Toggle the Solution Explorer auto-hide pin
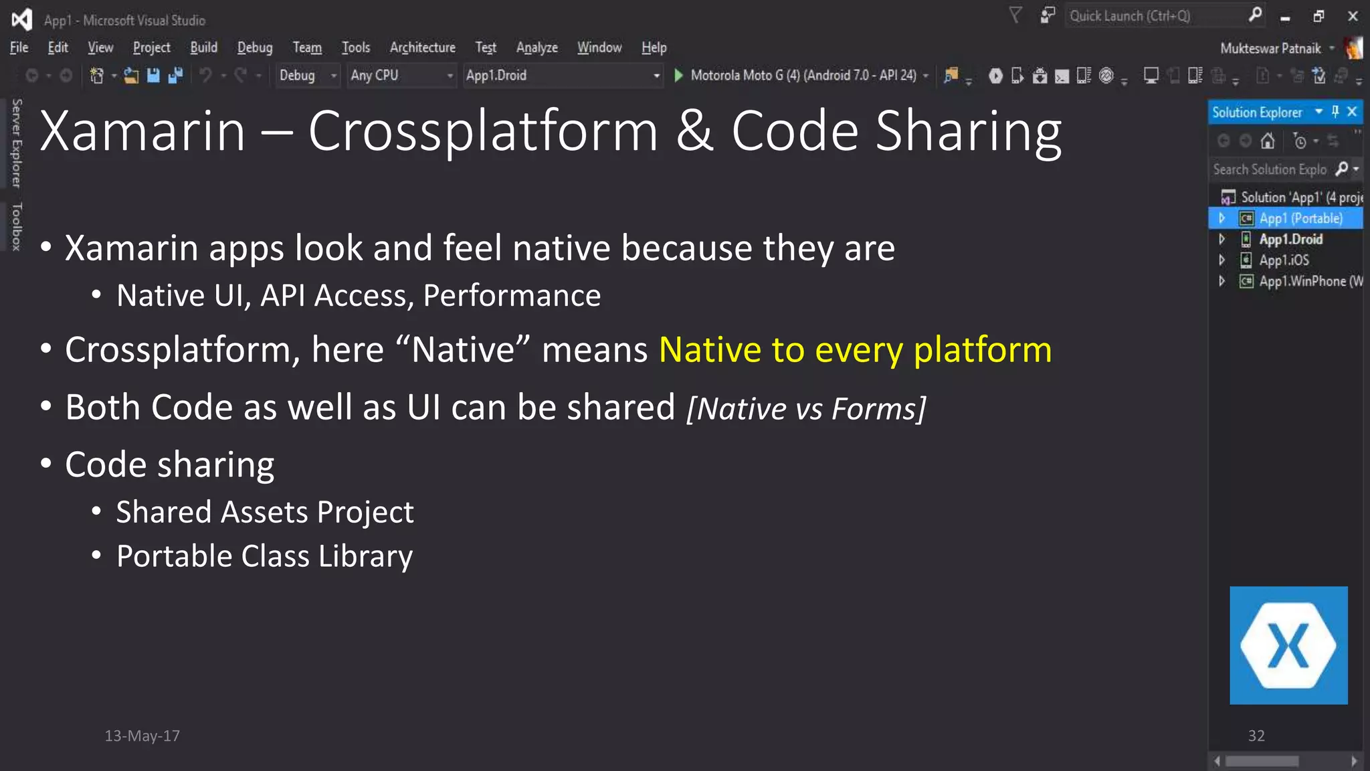Image resolution: width=1370 pixels, height=771 pixels. click(1335, 112)
